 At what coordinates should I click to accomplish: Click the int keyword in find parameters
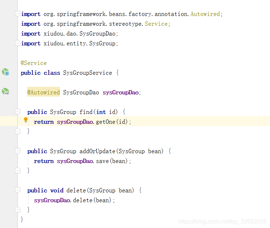101,112
